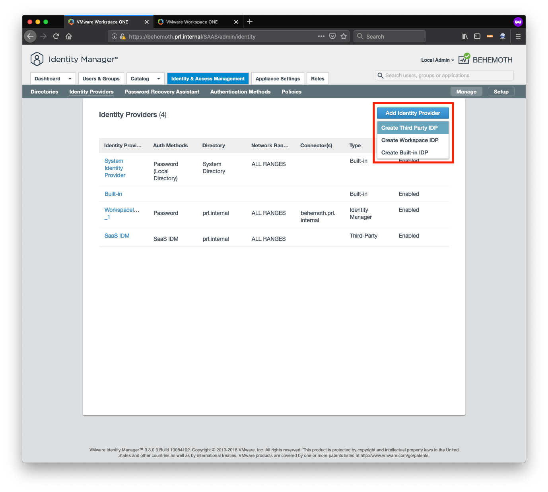This screenshot has height=492, width=548.
Task: Select Create Workspace IDP option
Action: tap(413, 140)
